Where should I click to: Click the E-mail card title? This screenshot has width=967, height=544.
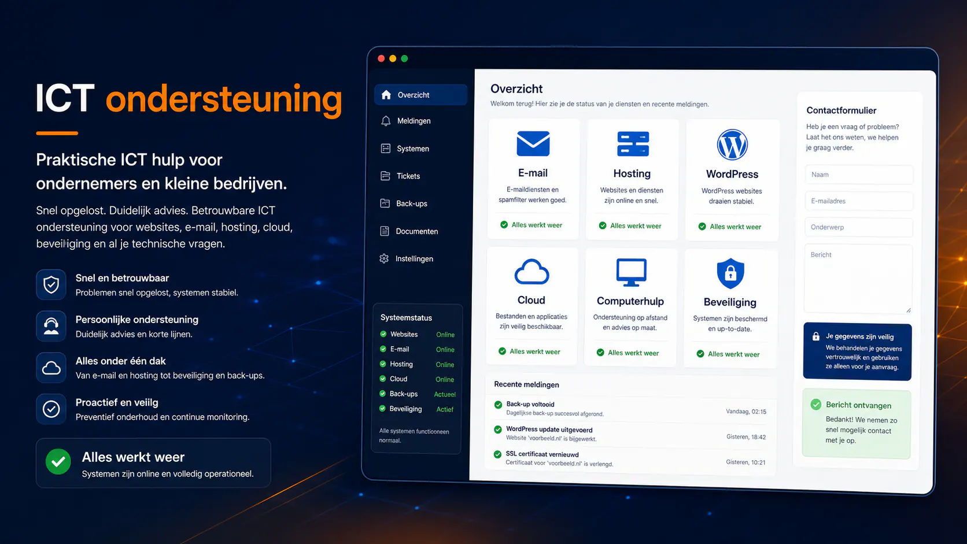pyautogui.click(x=533, y=173)
